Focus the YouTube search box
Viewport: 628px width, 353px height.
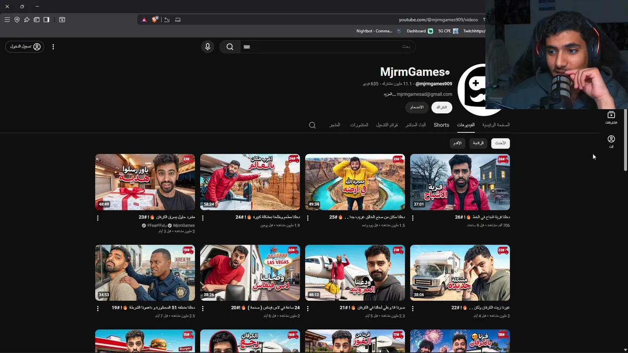click(x=327, y=47)
